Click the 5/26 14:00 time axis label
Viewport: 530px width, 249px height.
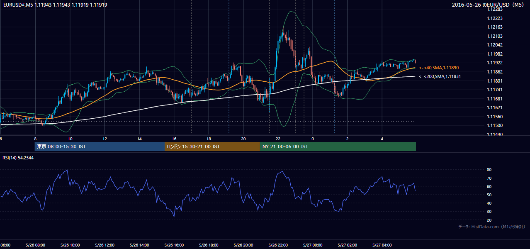pyautogui.click(x=139, y=245)
